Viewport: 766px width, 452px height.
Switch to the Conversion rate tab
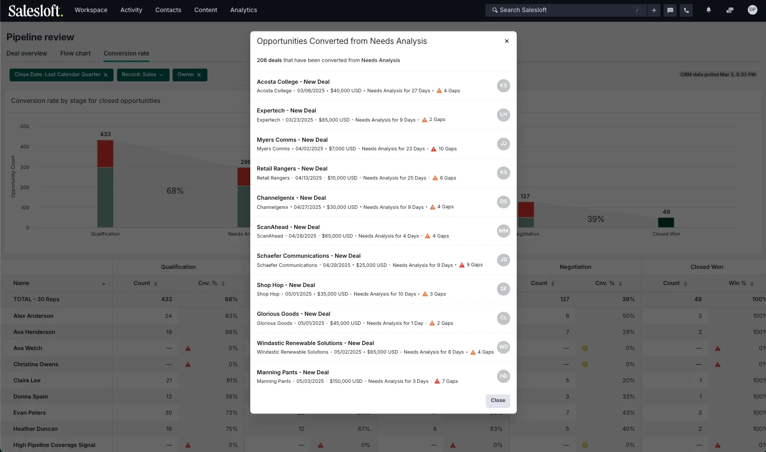pos(126,53)
